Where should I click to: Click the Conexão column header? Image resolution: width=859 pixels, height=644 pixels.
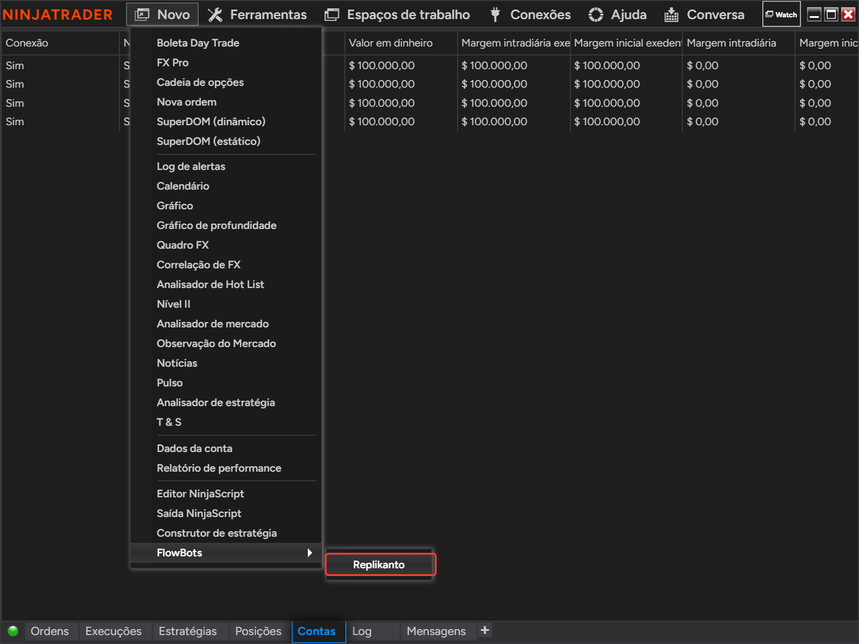pos(60,43)
